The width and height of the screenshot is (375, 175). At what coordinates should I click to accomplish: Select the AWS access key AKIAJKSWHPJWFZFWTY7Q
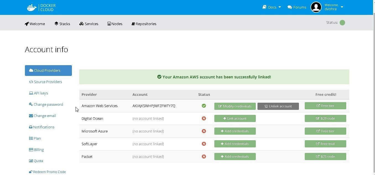(154, 106)
